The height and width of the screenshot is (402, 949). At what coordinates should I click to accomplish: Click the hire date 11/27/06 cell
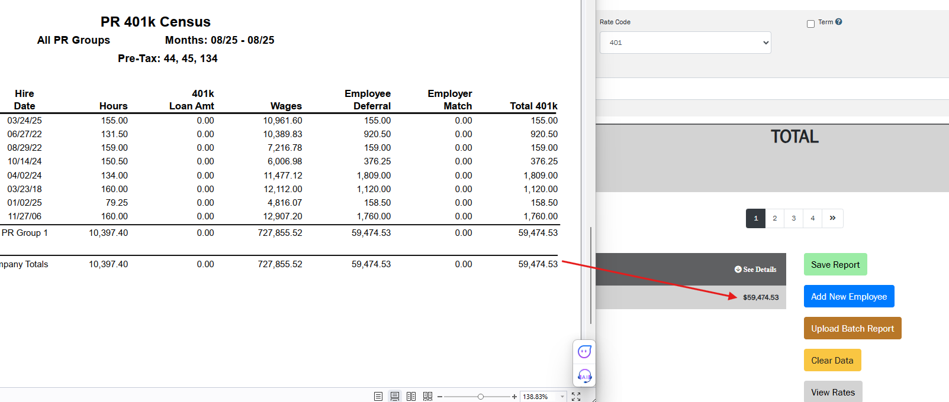point(24,216)
